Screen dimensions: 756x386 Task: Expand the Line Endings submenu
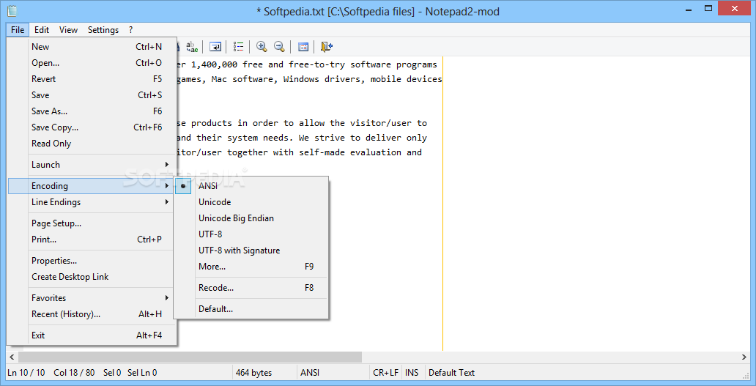click(x=92, y=202)
